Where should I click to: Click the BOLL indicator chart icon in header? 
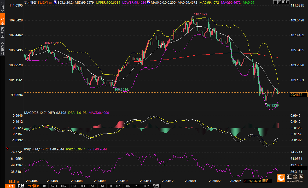click(55, 2)
